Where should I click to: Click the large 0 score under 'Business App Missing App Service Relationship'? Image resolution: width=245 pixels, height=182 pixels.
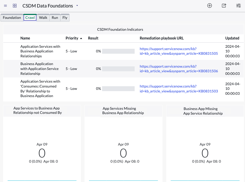tap(205, 153)
